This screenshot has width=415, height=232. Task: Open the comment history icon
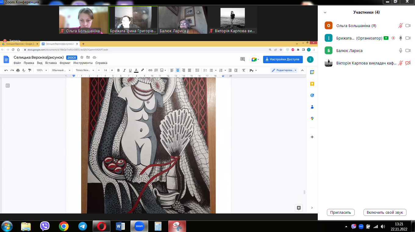click(x=243, y=59)
